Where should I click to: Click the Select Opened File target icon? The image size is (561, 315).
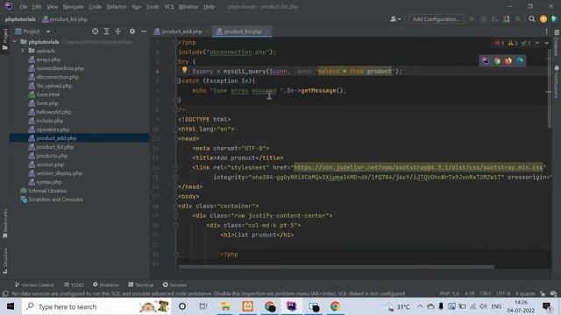click(96, 31)
